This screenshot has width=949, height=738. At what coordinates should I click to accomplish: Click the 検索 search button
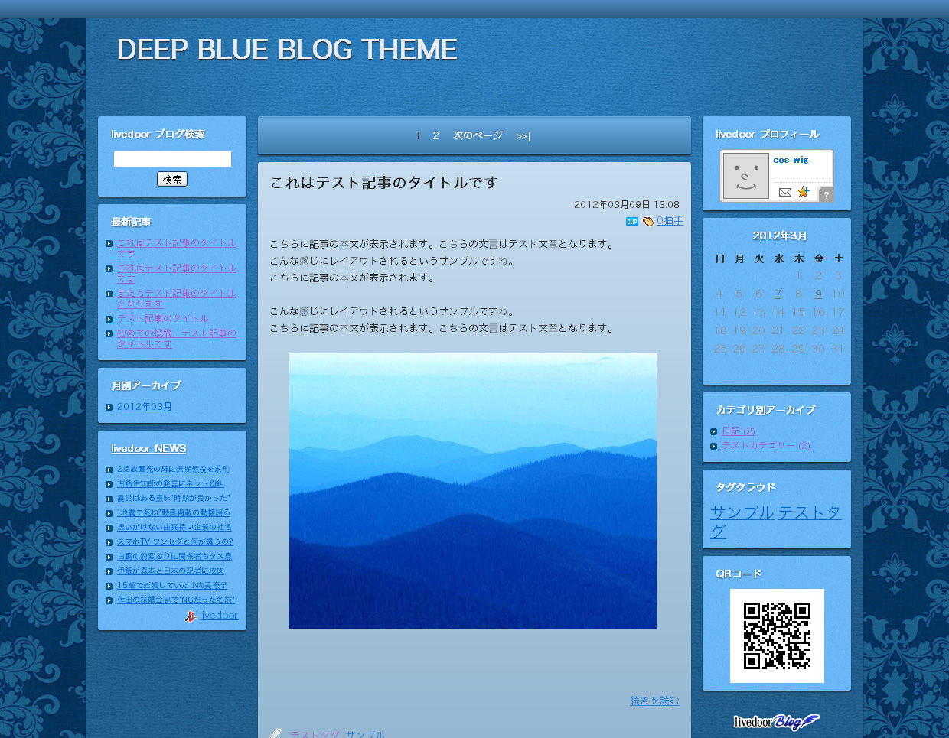(x=172, y=179)
